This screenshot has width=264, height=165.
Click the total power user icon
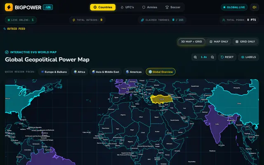click(224, 20)
